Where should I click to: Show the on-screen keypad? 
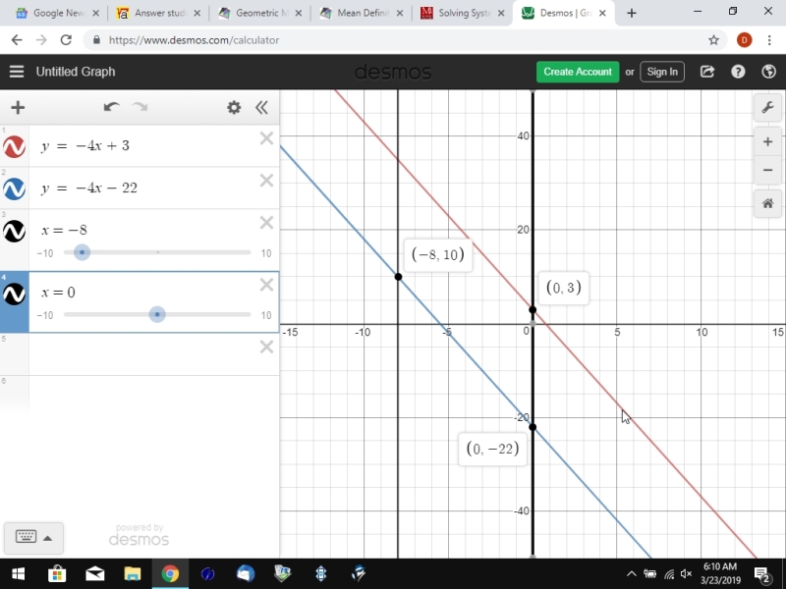26,537
